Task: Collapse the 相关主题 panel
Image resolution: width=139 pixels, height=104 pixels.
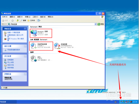Action: tap(25, 46)
